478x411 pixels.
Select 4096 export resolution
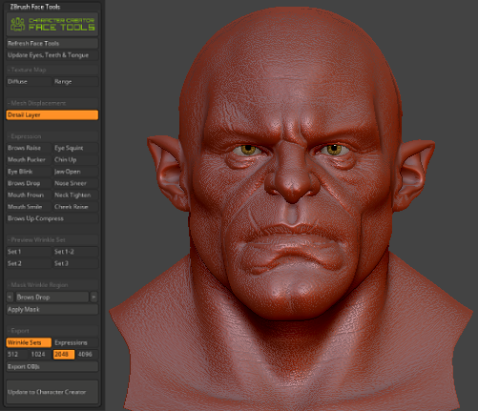click(87, 355)
